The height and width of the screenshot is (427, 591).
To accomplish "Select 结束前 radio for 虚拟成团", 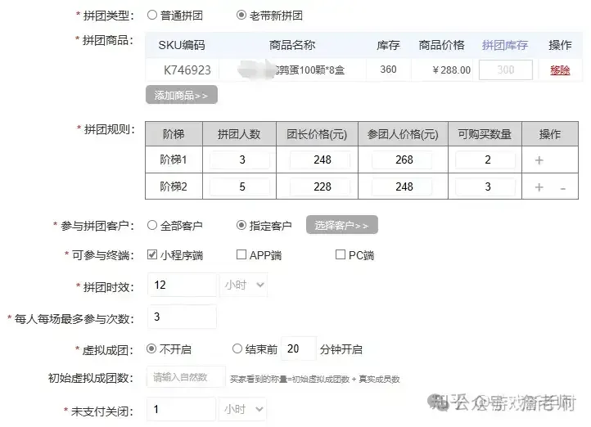I will click(x=237, y=348).
